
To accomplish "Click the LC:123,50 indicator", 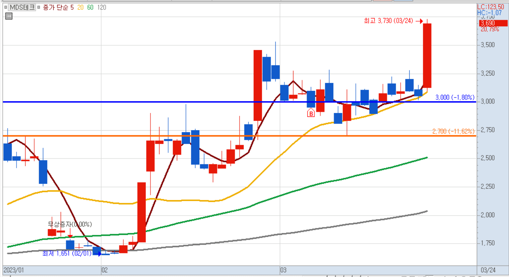I will pos(491,7).
